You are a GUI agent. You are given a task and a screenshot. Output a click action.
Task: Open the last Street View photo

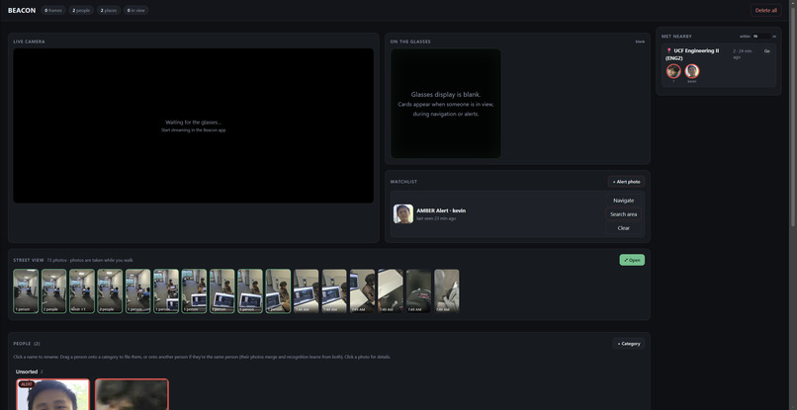[446, 291]
